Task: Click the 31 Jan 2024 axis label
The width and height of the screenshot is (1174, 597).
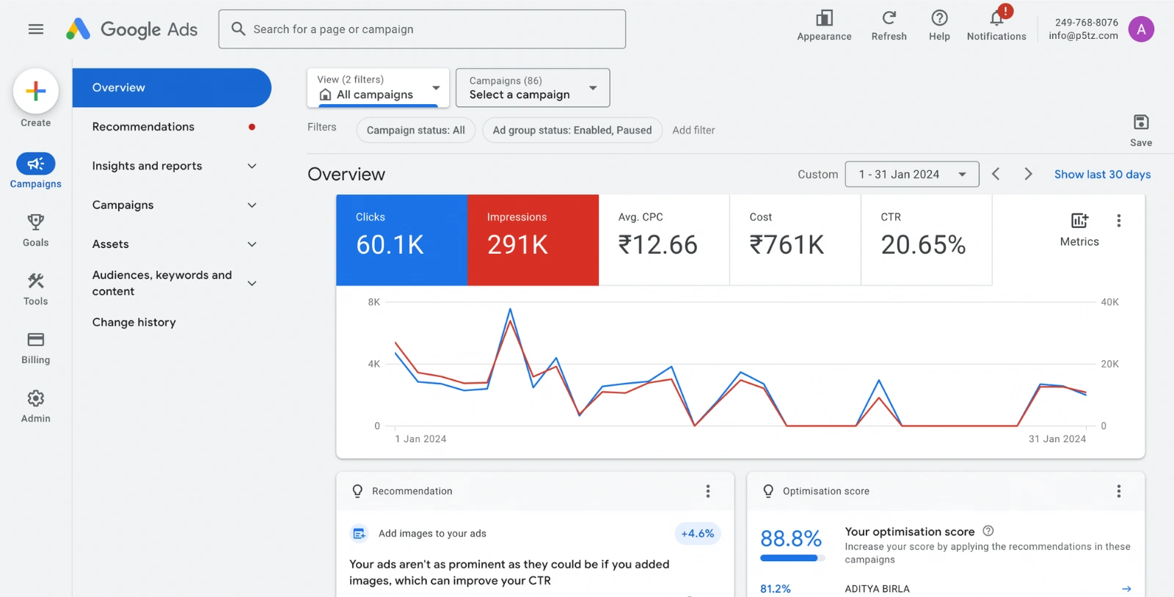Action: pos(1057,439)
